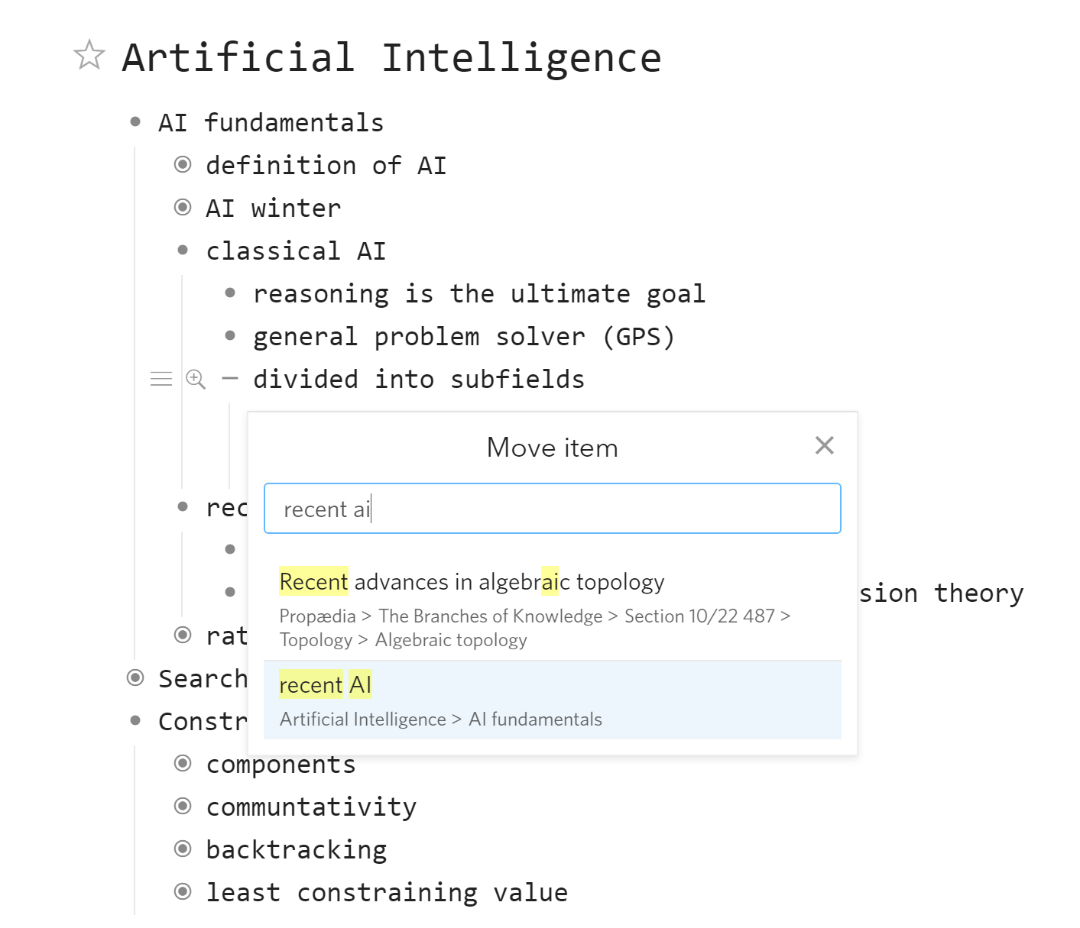Expand the AI winter bullet
The width and height of the screenshot is (1080, 928).
183,208
